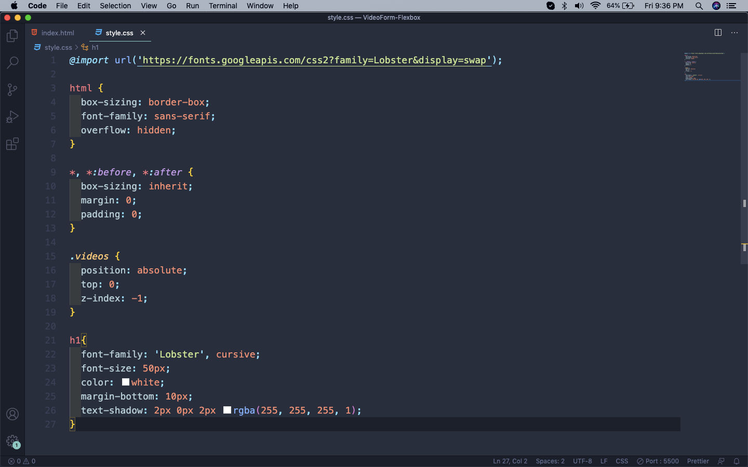Click the volume icon in the menu bar

579,6
